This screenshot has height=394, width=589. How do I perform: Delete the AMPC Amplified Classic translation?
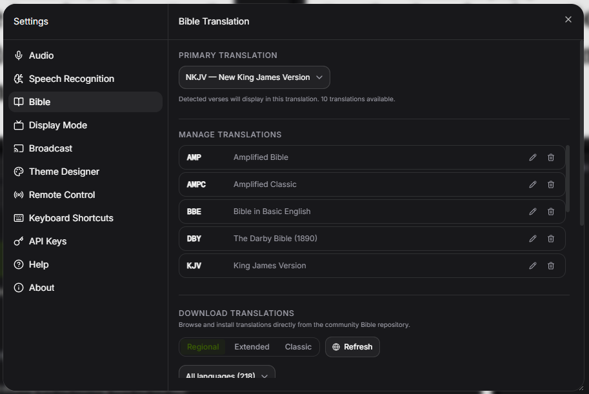pyautogui.click(x=551, y=184)
